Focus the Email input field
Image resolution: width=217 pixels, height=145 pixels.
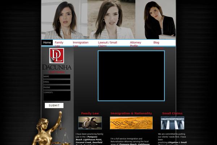coord(57,82)
